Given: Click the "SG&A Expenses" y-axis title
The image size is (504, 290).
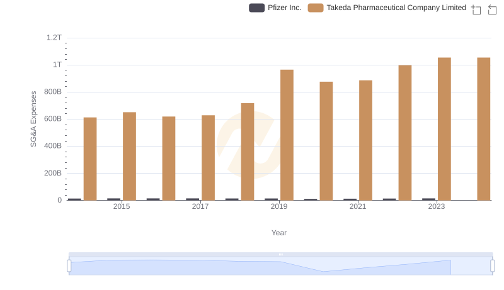Looking at the screenshot, I should (x=33, y=119).
